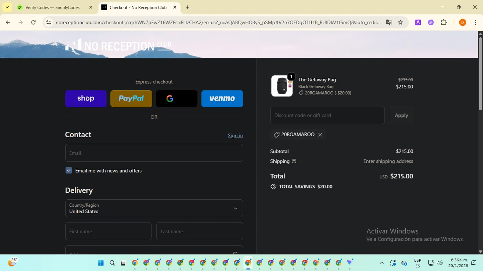Remove the 20ROAMAROO discount code
Viewport: 483px width, 271px height.
(320, 135)
